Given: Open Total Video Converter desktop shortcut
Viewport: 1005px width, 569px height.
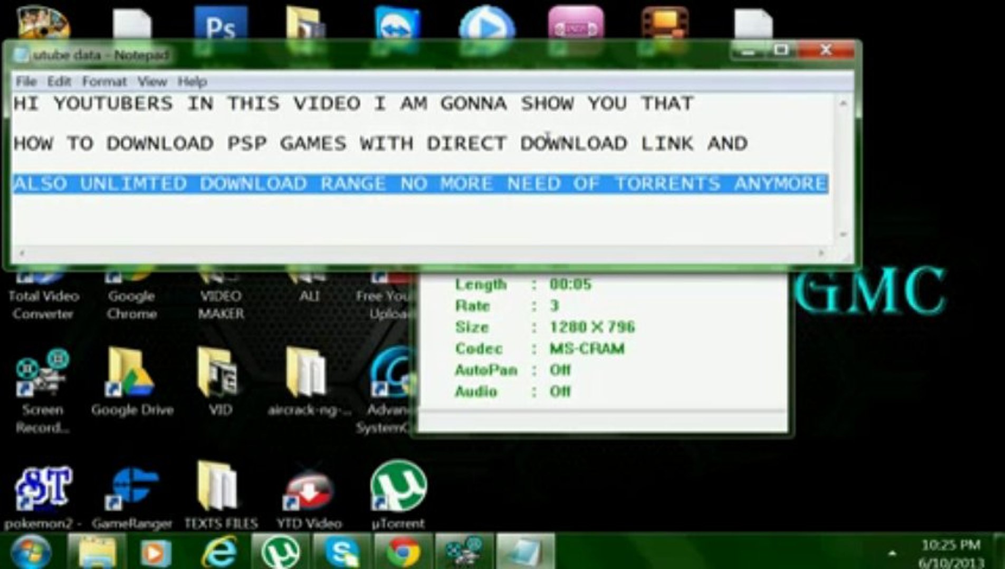Looking at the screenshot, I should coord(43,296).
